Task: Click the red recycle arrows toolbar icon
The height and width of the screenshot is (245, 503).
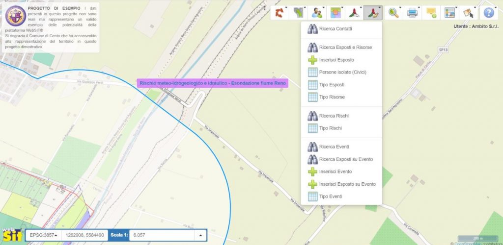Action: [279, 13]
